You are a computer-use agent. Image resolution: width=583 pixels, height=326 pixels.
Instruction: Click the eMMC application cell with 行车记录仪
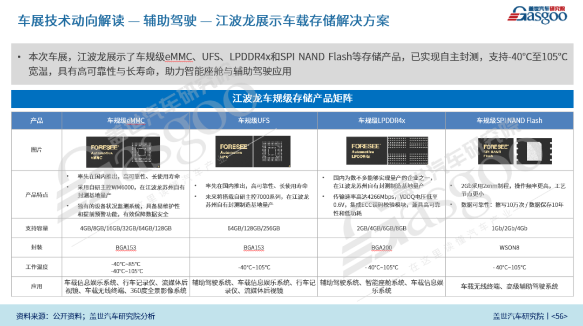pos(126,287)
